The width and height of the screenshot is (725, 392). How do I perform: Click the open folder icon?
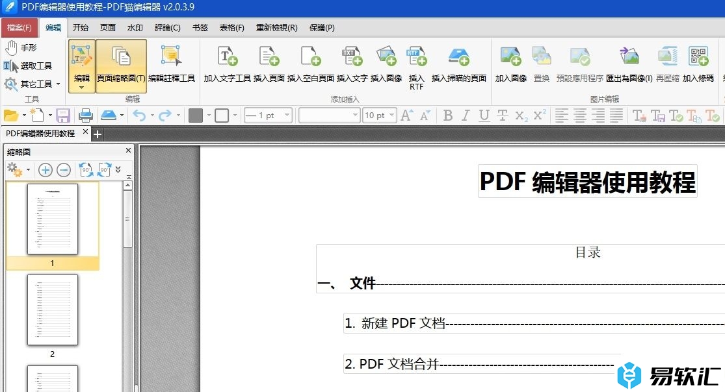tap(10, 115)
